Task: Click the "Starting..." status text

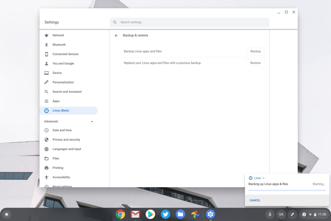Action: tap(319, 184)
